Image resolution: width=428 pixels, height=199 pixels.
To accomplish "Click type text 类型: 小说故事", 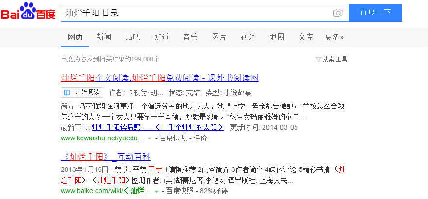I will (229, 92).
